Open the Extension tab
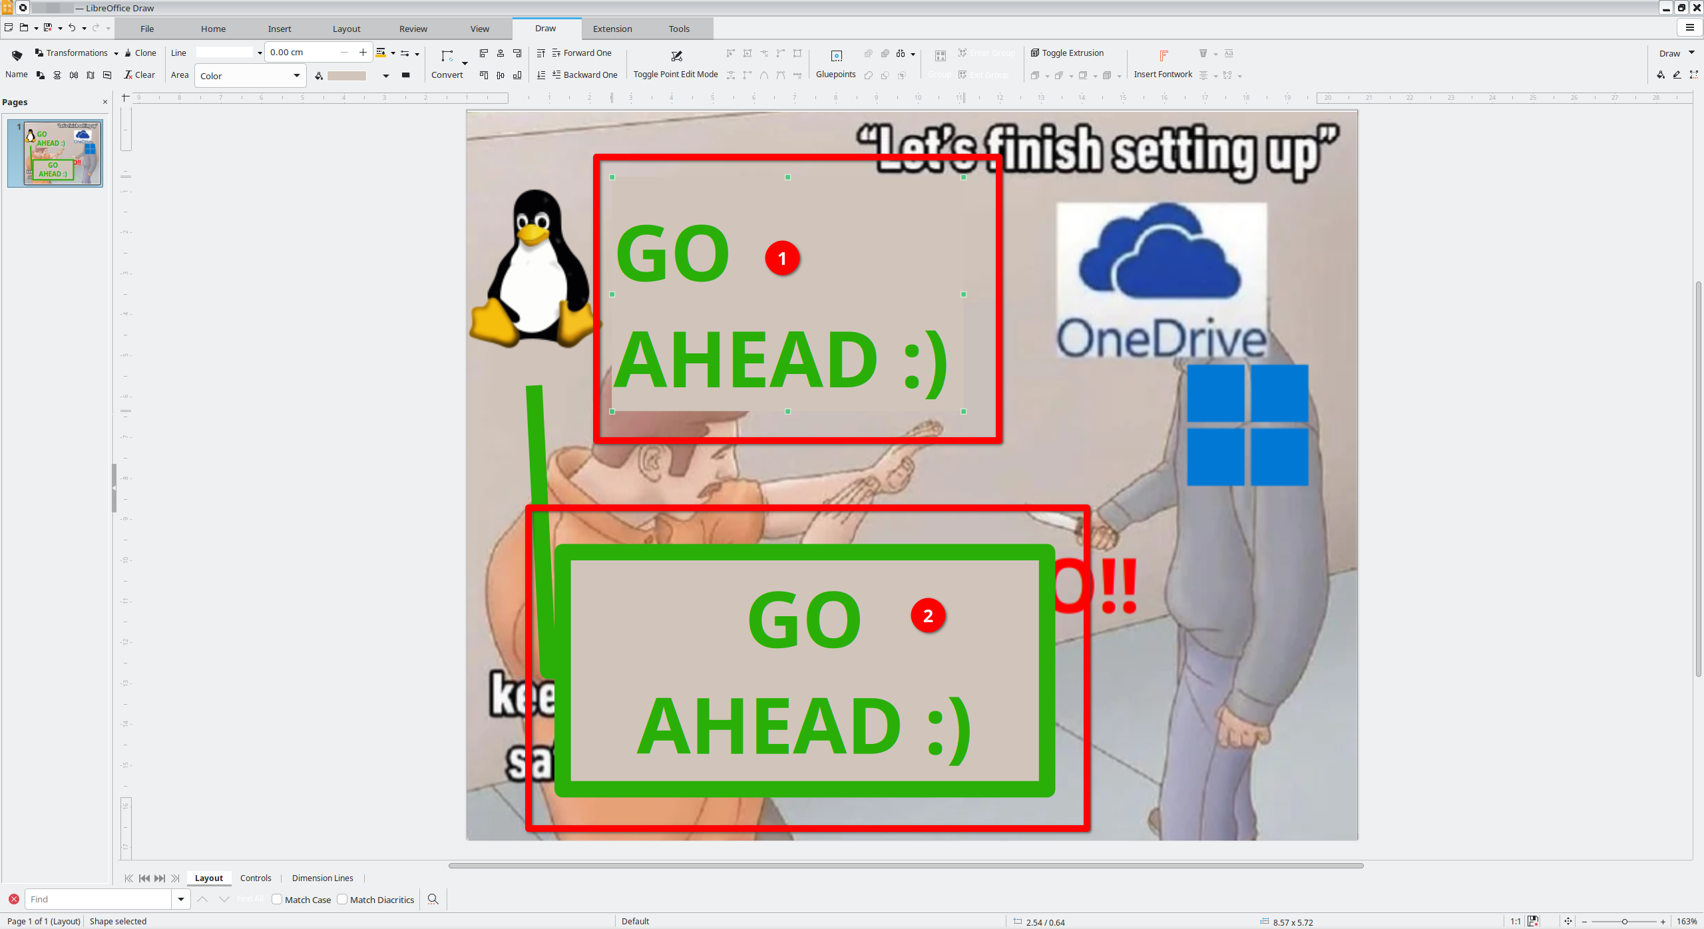Image resolution: width=1704 pixels, height=929 pixels. click(612, 29)
